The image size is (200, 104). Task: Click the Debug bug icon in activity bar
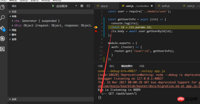click(3, 38)
